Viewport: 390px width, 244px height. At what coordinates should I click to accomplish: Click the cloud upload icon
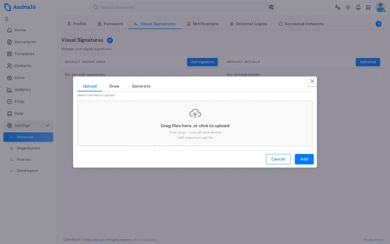click(x=195, y=114)
